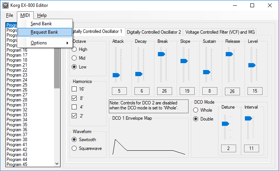Click the Sustain slider thumb
This screenshot has width=279, height=171.
(x=207, y=72)
